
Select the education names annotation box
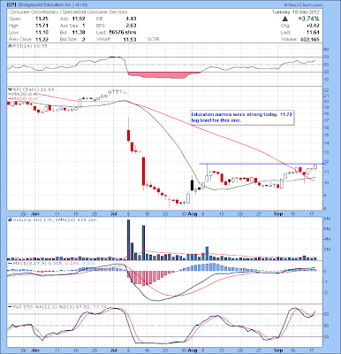[242, 118]
